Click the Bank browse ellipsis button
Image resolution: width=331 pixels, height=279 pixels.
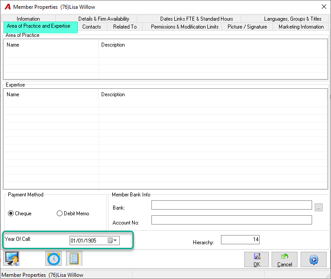319,207
